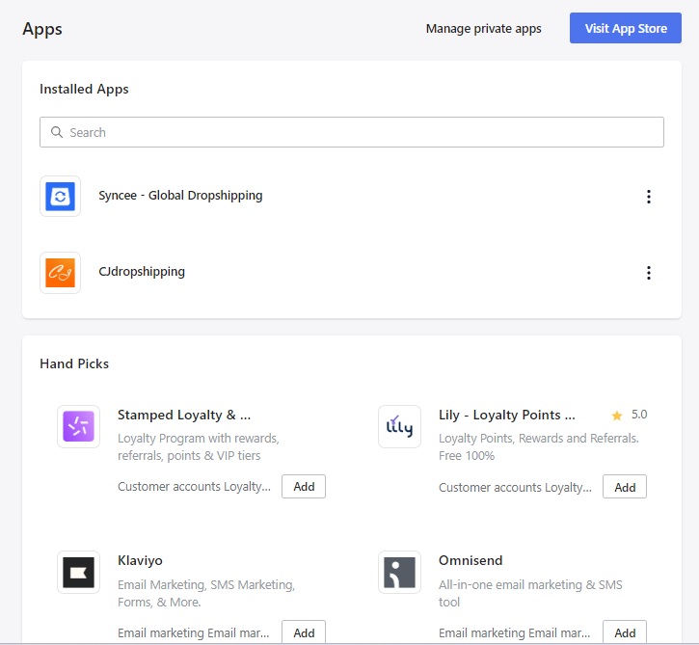The width and height of the screenshot is (699, 645).
Task: Click the Visit App Store button
Action: click(626, 28)
